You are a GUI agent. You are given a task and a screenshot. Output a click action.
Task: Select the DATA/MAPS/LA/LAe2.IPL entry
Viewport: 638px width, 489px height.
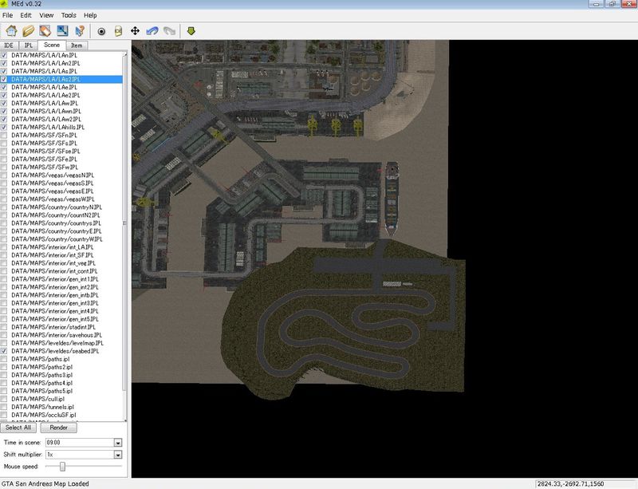click(45, 95)
